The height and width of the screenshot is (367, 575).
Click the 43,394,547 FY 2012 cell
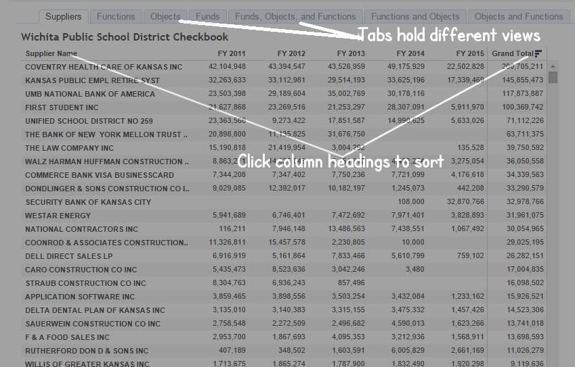[286, 67]
